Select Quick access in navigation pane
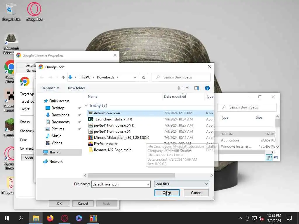 pyautogui.click(x=57, y=101)
